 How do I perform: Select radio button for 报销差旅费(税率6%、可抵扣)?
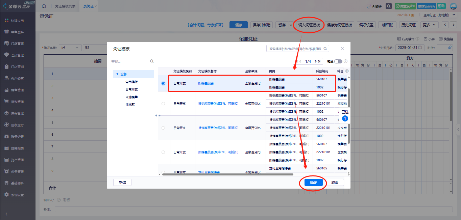click(x=163, y=128)
